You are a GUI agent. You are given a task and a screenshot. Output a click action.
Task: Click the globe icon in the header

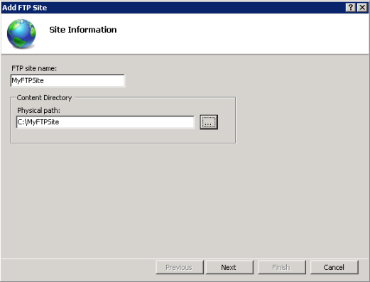click(21, 33)
